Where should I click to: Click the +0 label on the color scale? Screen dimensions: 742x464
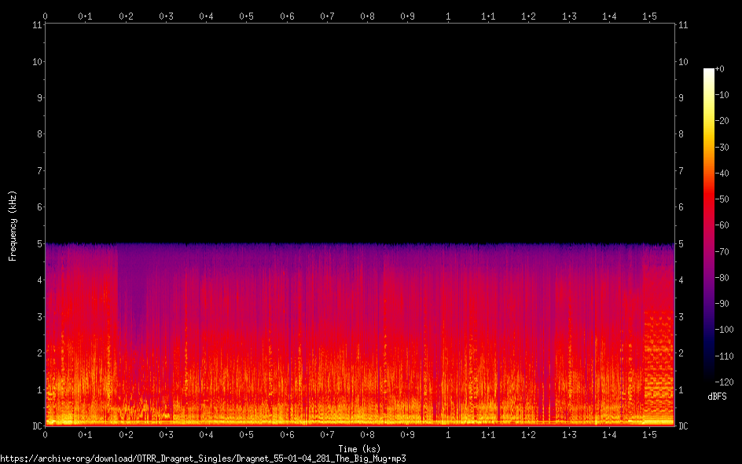721,69
